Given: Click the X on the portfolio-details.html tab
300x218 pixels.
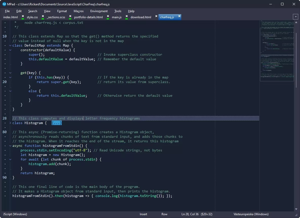Looking at the screenshot, I should point(108,16).
